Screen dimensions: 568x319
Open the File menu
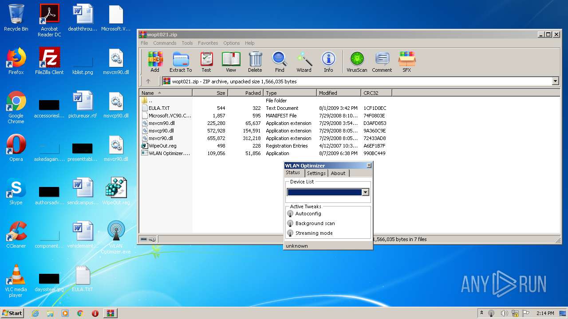coord(145,43)
